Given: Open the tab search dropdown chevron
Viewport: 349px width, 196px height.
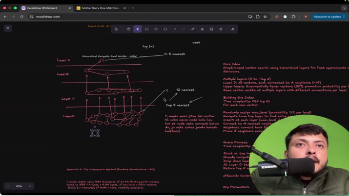Looking at the screenshot, I should [x=344, y=8].
